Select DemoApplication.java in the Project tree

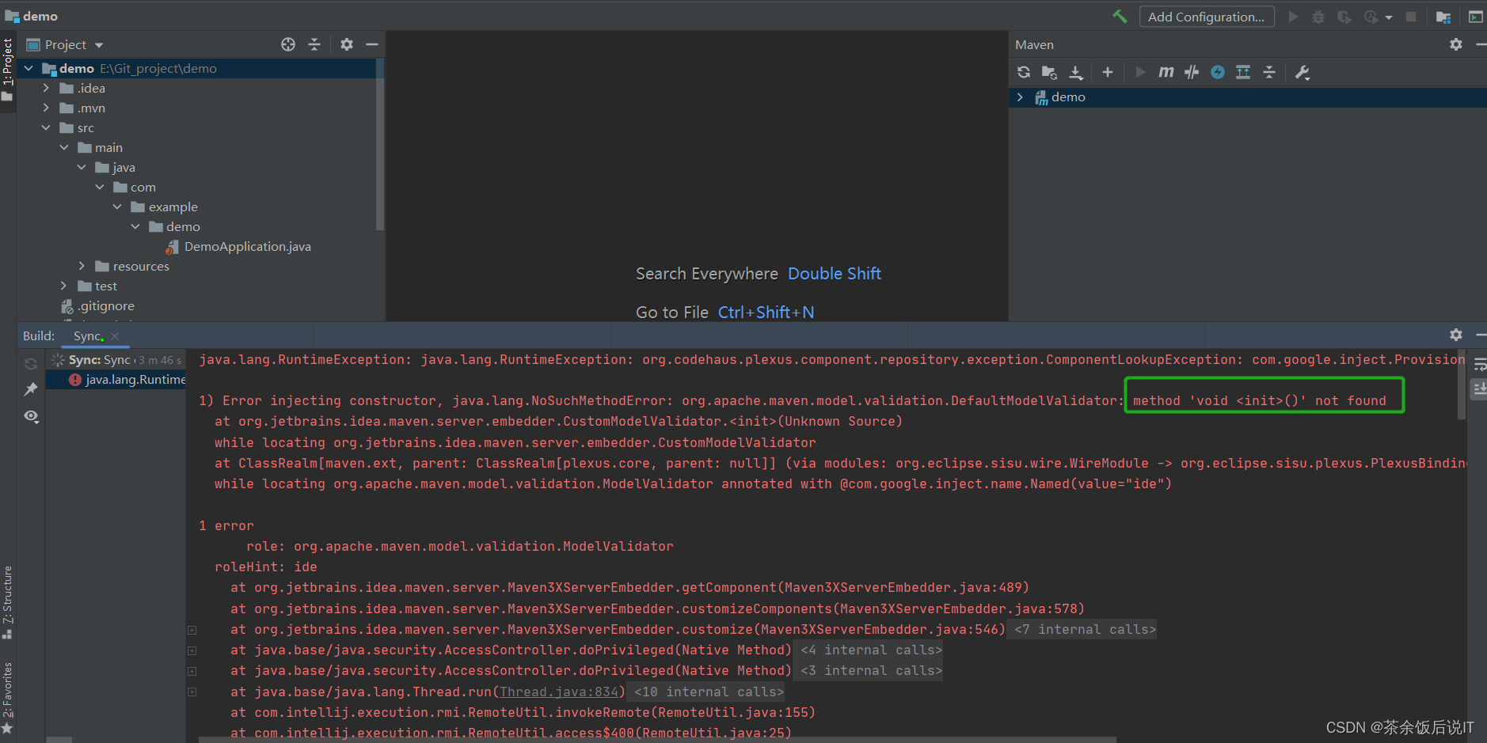[247, 246]
